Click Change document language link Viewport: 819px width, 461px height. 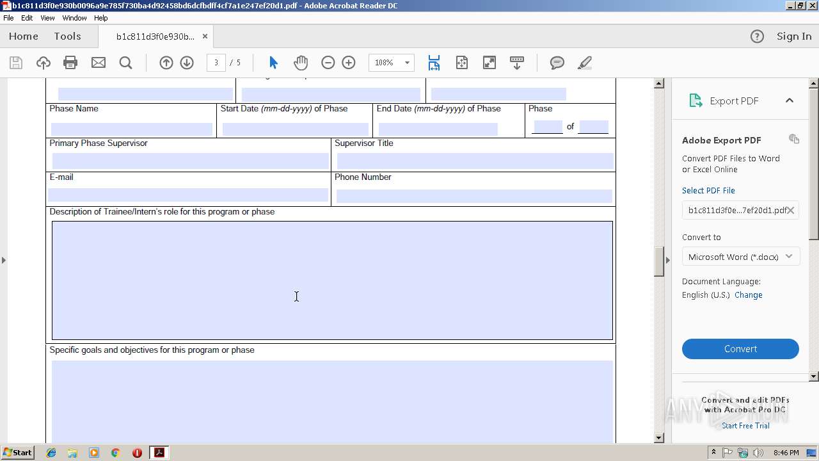click(x=748, y=295)
